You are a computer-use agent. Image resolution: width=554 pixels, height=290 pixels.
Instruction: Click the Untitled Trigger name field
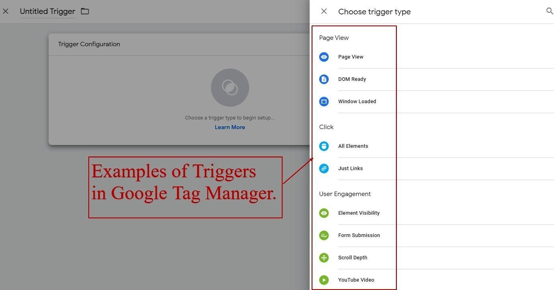[47, 11]
